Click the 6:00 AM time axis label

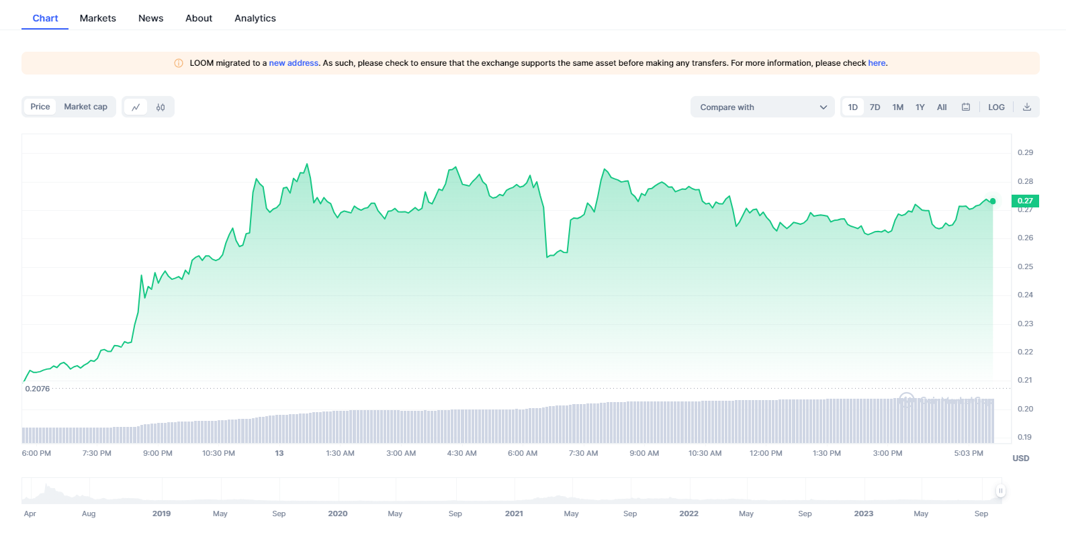tap(523, 453)
